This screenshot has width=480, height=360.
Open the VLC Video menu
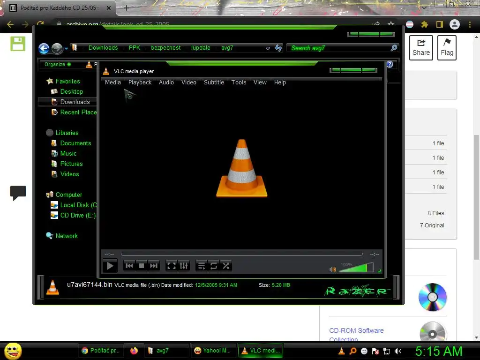[x=188, y=82]
